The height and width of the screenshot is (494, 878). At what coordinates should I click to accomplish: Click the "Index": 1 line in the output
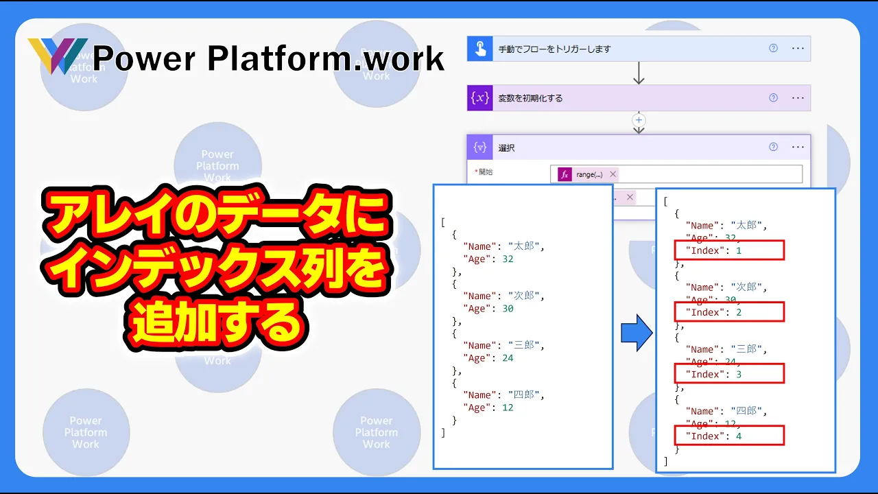(728, 250)
